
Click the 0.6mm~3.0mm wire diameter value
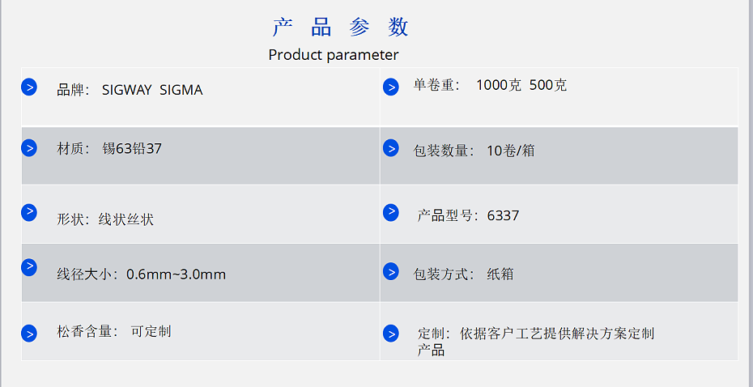click(x=176, y=274)
